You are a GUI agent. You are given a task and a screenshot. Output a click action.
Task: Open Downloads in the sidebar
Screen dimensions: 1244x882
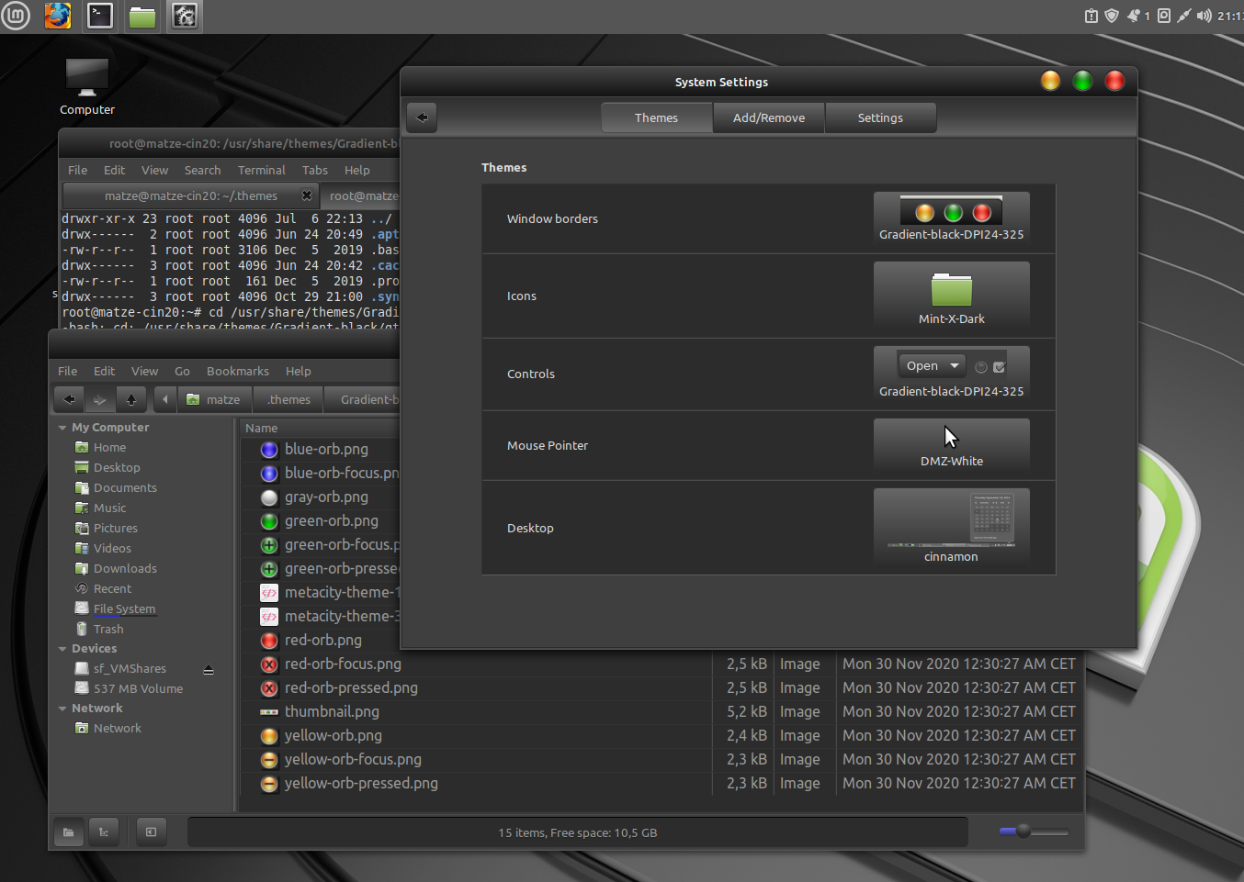(x=125, y=569)
